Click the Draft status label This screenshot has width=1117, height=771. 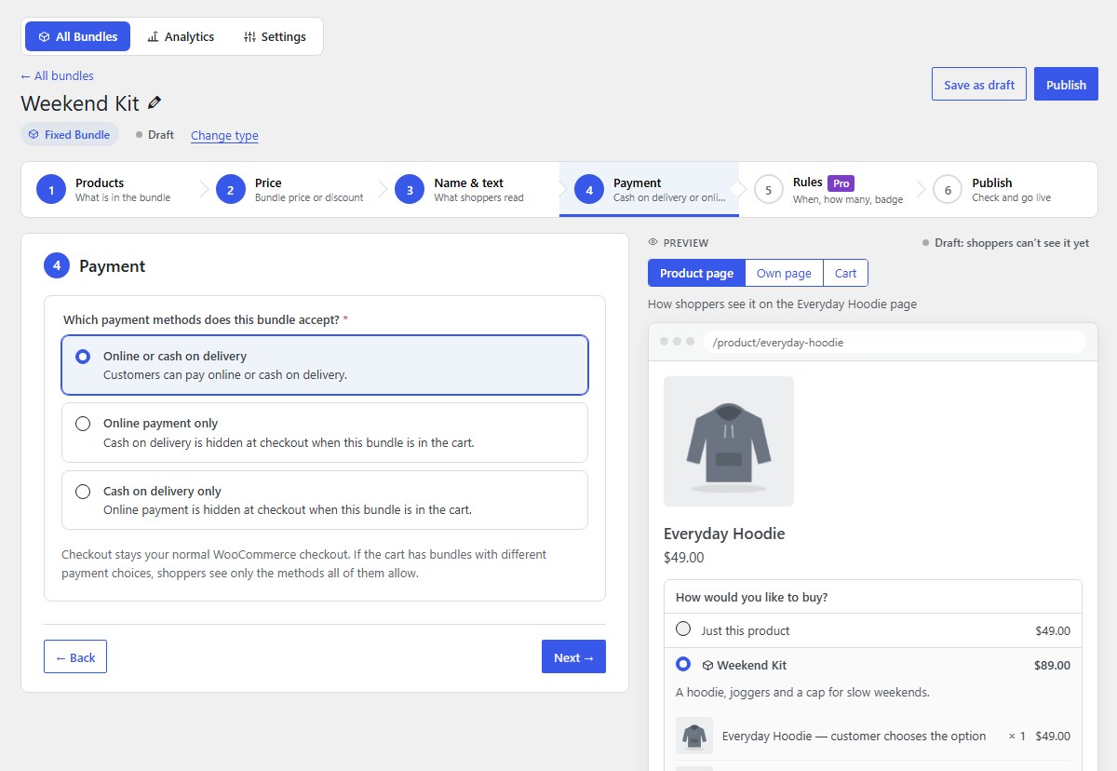155,134
